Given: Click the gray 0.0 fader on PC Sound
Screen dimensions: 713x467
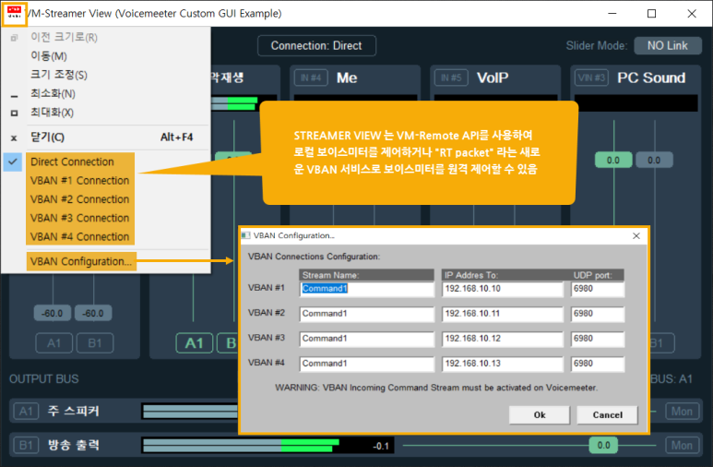Looking at the screenshot, I should point(654,161).
